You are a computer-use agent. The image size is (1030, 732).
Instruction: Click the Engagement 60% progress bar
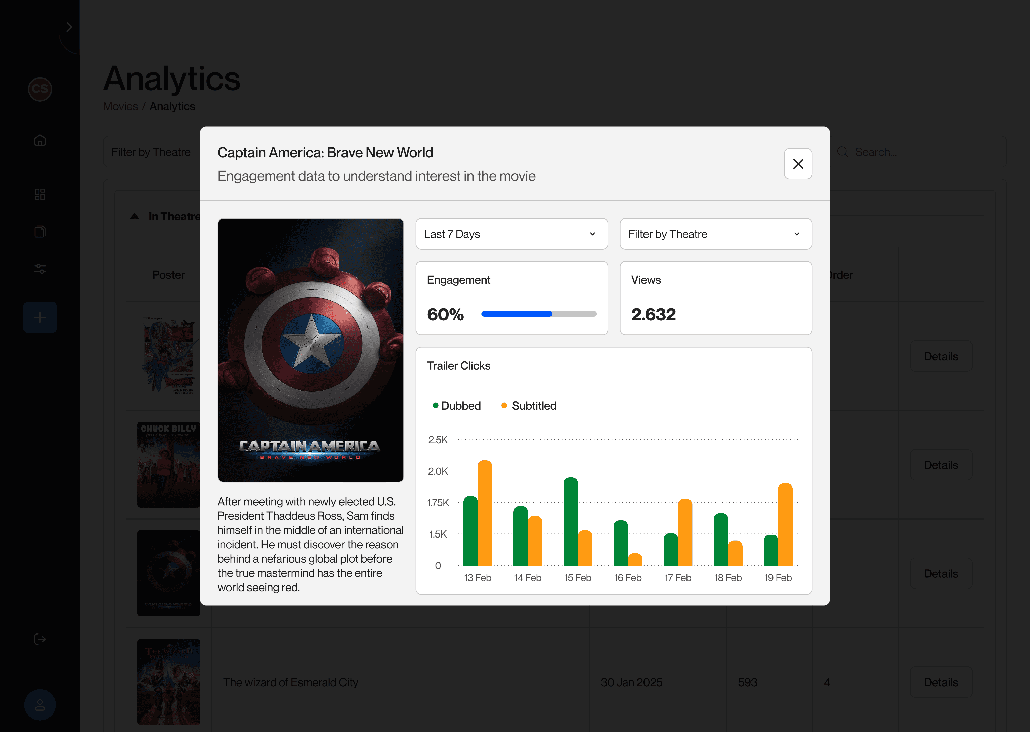point(539,314)
